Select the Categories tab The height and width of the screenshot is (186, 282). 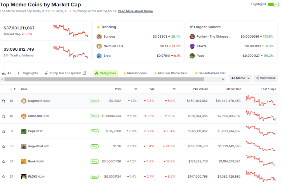click(x=106, y=73)
